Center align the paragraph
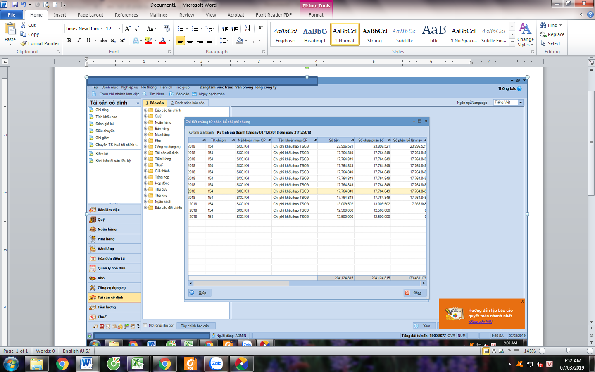 click(x=190, y=41)
